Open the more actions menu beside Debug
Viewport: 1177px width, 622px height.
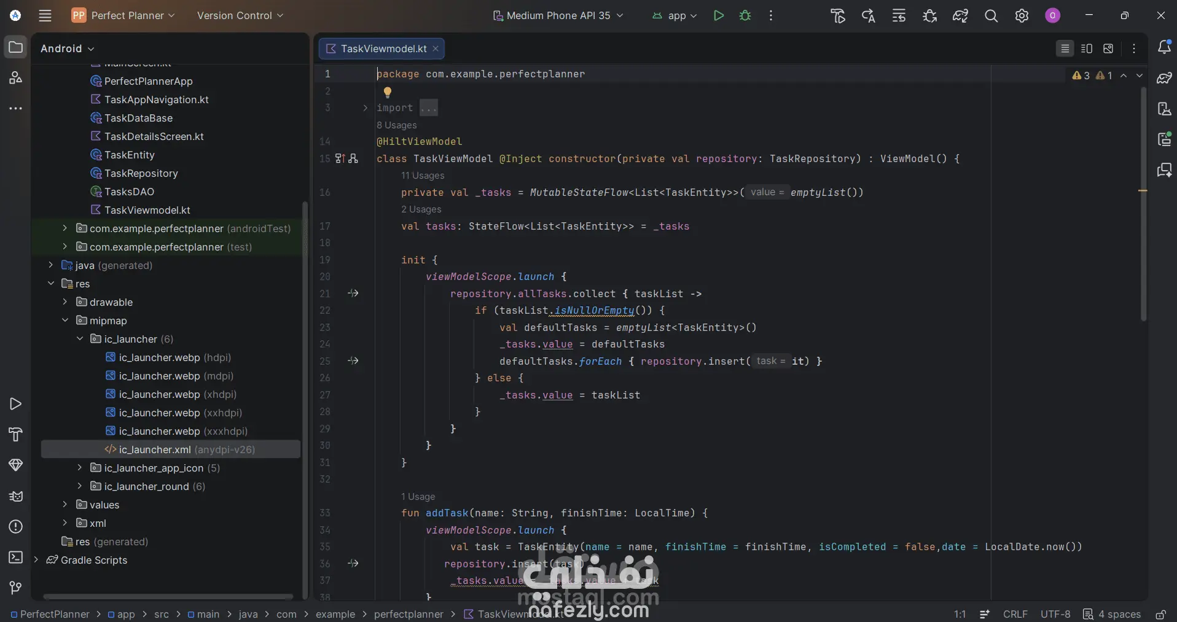[771, 15]
